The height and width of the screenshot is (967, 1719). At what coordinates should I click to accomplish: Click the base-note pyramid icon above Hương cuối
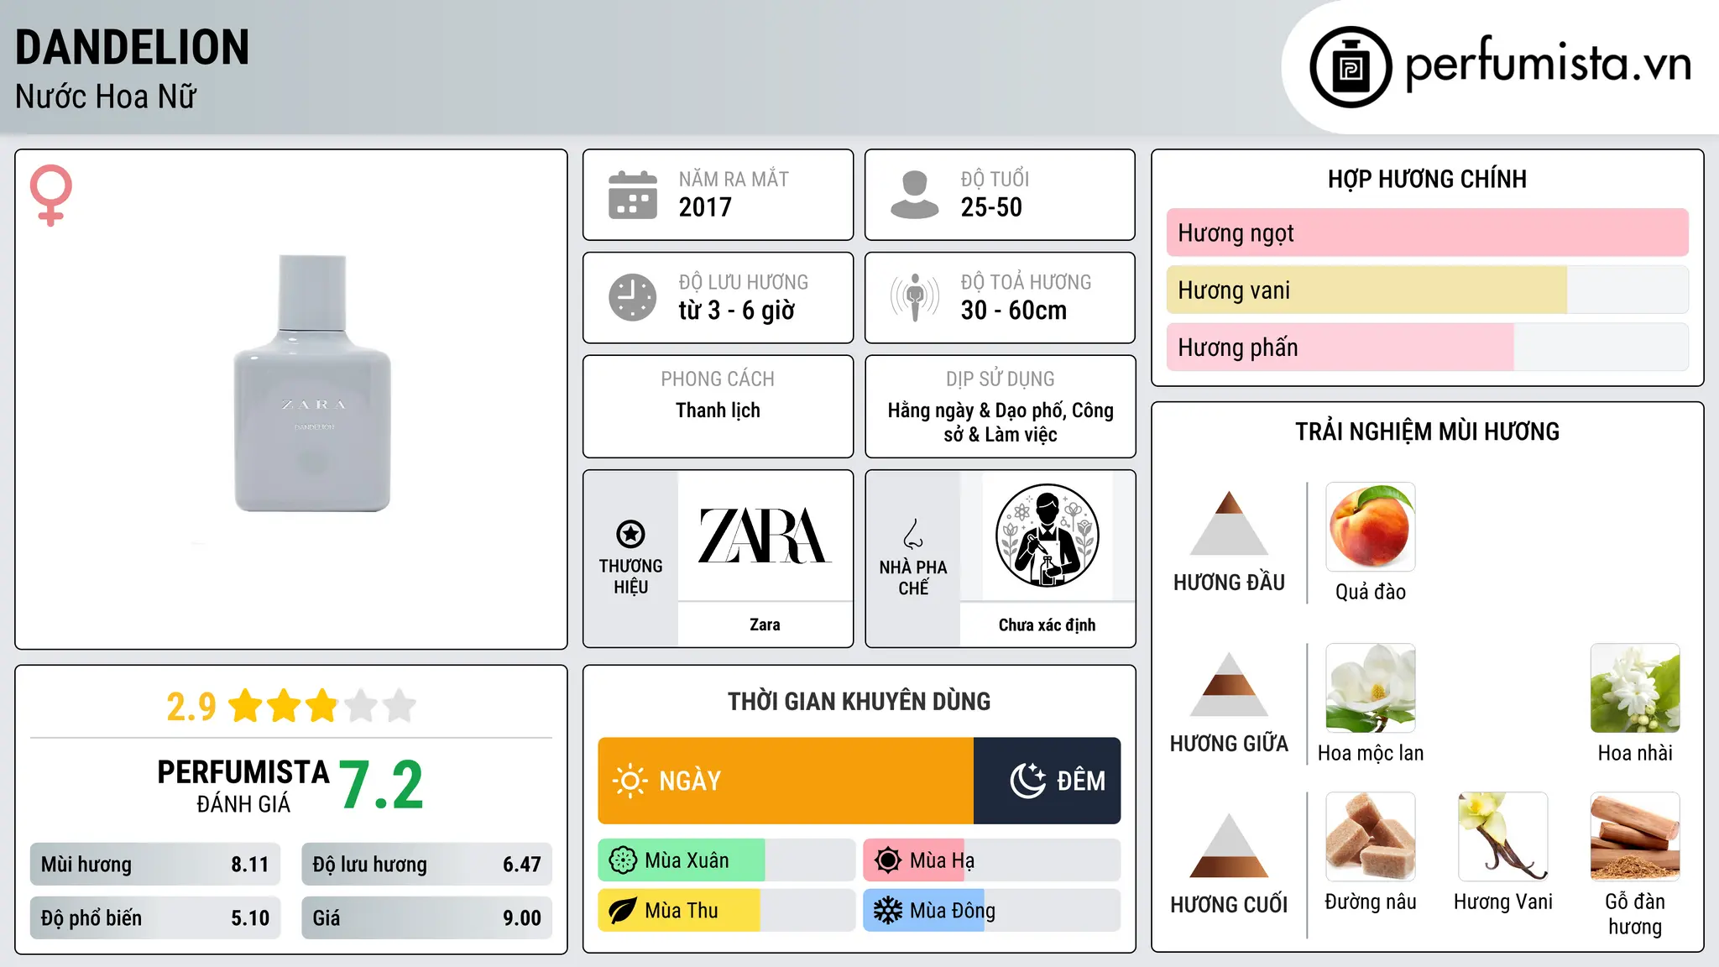click(1229, 845)
